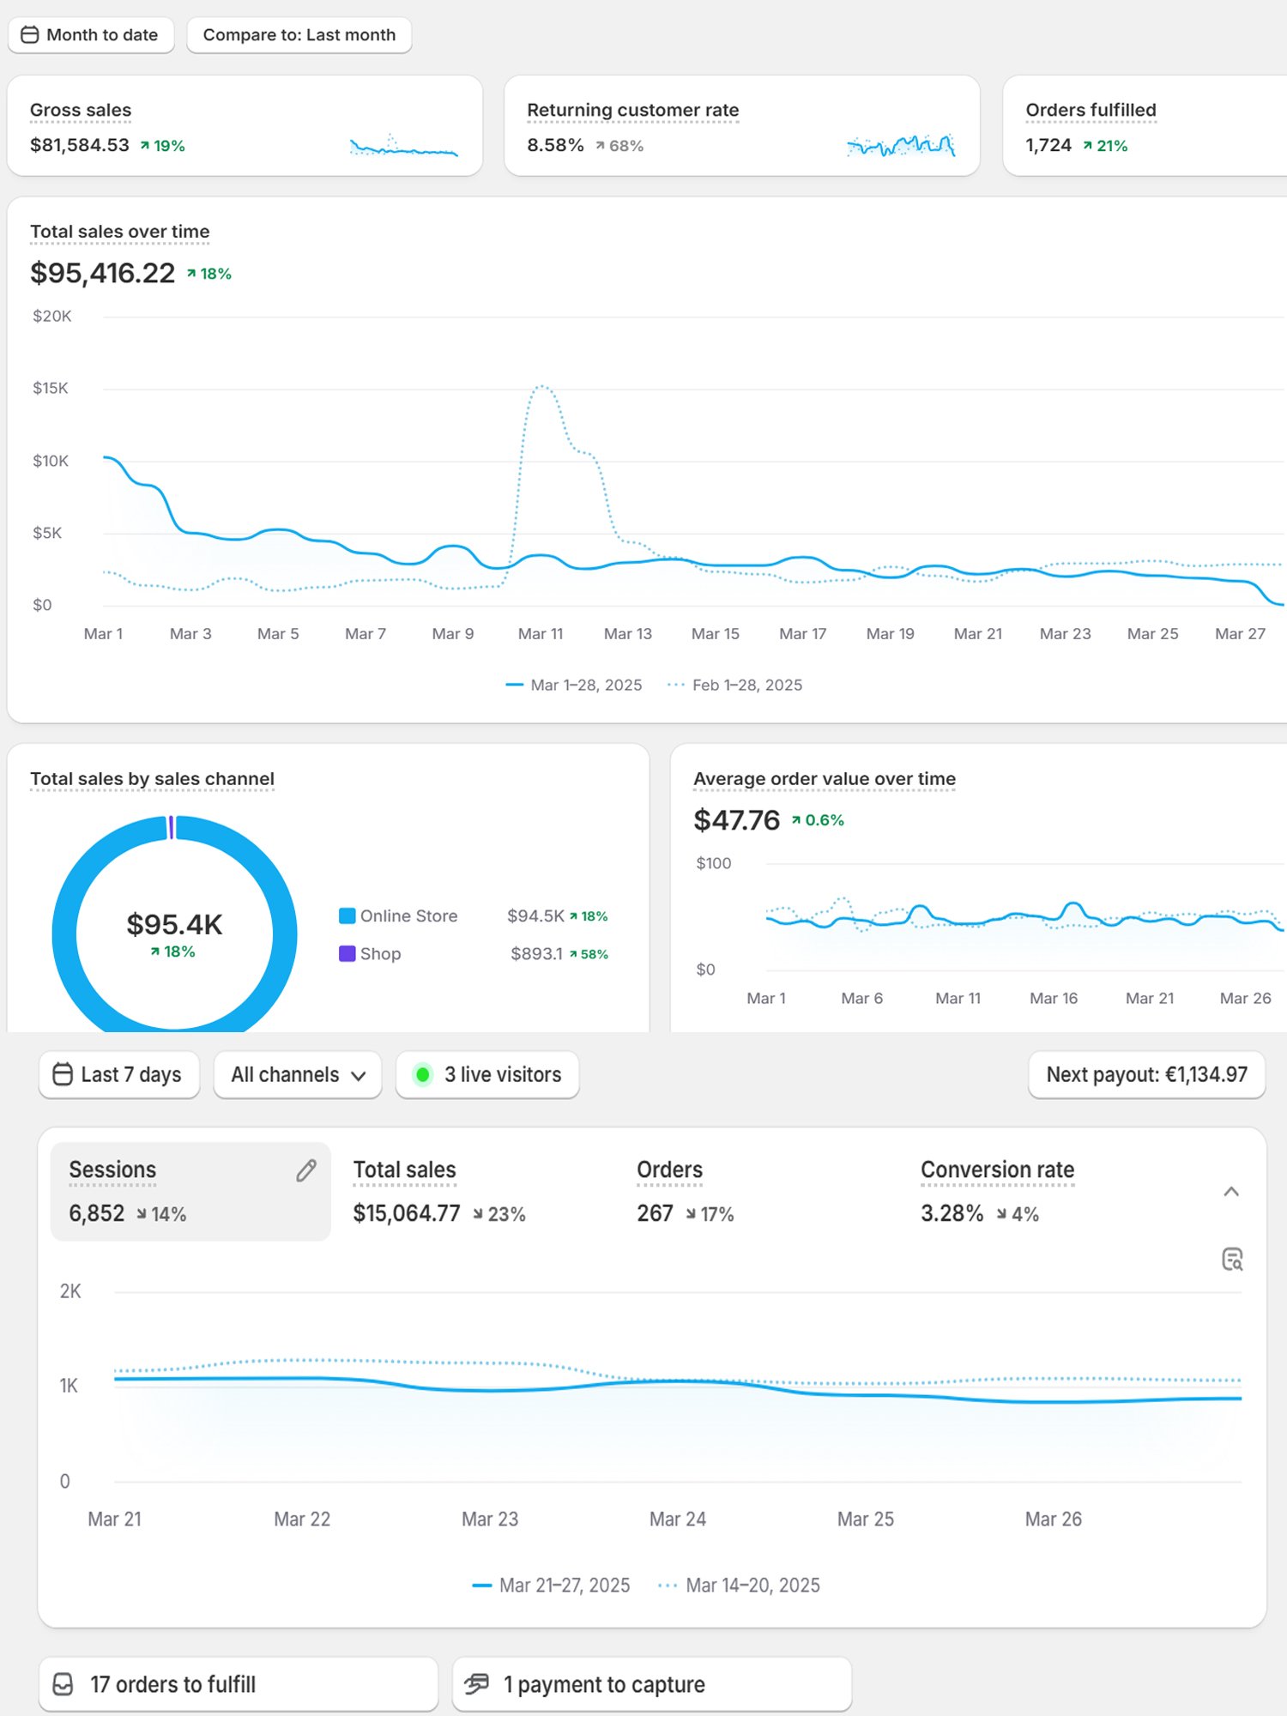Click the pencil edit icon on Sessions card

[x=306, y=1171]
